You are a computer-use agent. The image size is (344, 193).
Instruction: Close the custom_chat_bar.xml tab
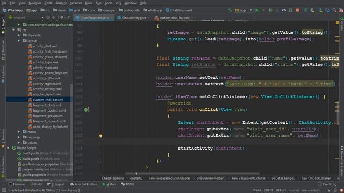coord(192,18)
